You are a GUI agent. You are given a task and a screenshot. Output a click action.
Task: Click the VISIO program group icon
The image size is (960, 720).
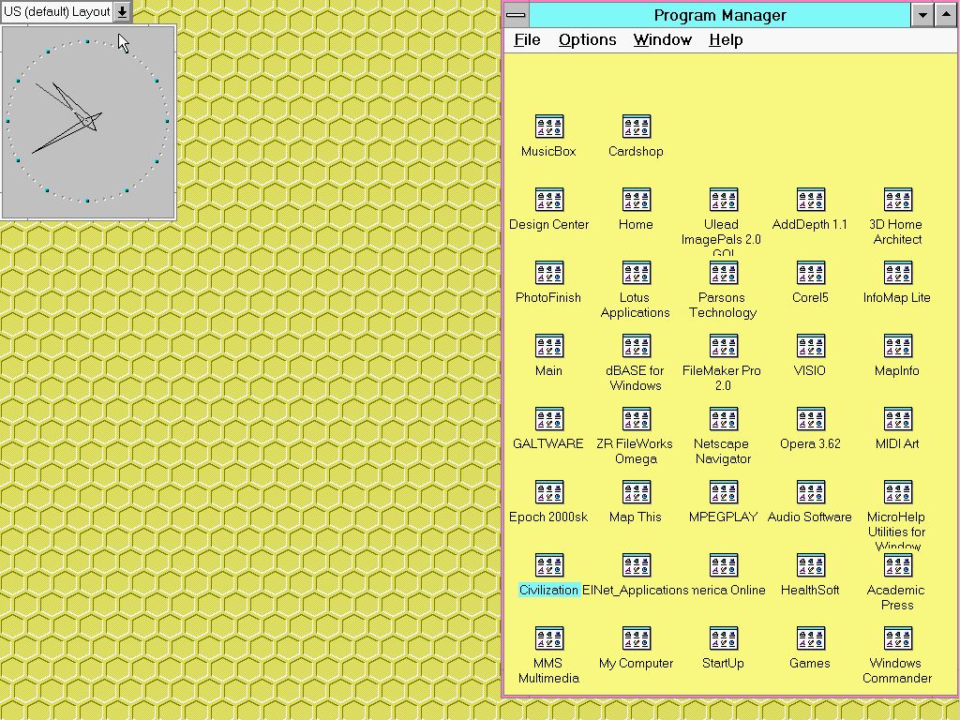(x=810, y=346)
